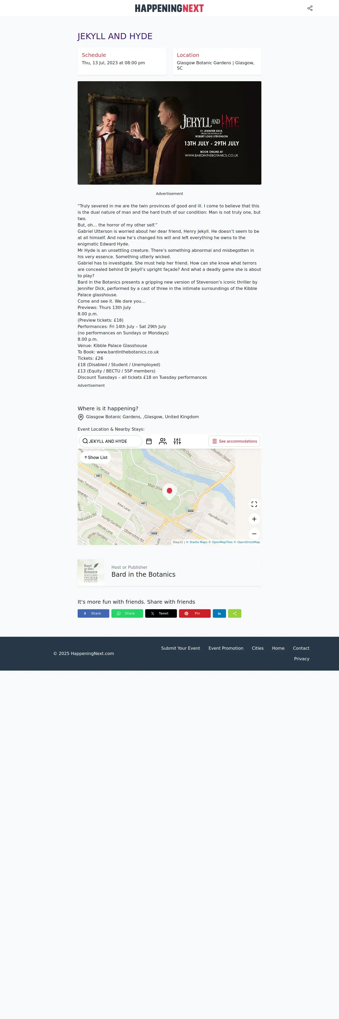The width and height of the screenshot is (339, 1019).
Task: Click 'Where is it happening?' heading
Action: point(108,409)
